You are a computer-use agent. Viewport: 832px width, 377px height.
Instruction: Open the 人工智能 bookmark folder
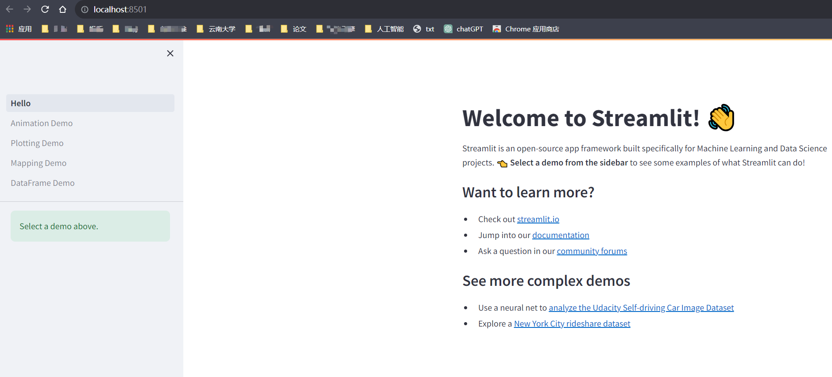(x=384, y=29)
